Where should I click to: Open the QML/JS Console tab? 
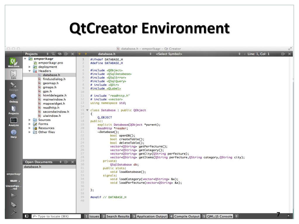tap(217, 216)
